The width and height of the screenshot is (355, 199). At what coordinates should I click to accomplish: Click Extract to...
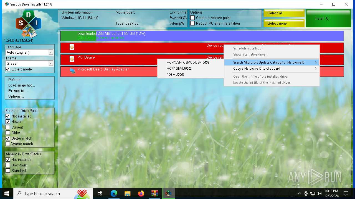click(18, 91)
